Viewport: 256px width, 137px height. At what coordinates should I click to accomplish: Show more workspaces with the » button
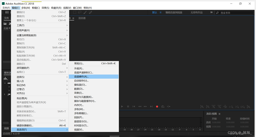click(211, 12)
